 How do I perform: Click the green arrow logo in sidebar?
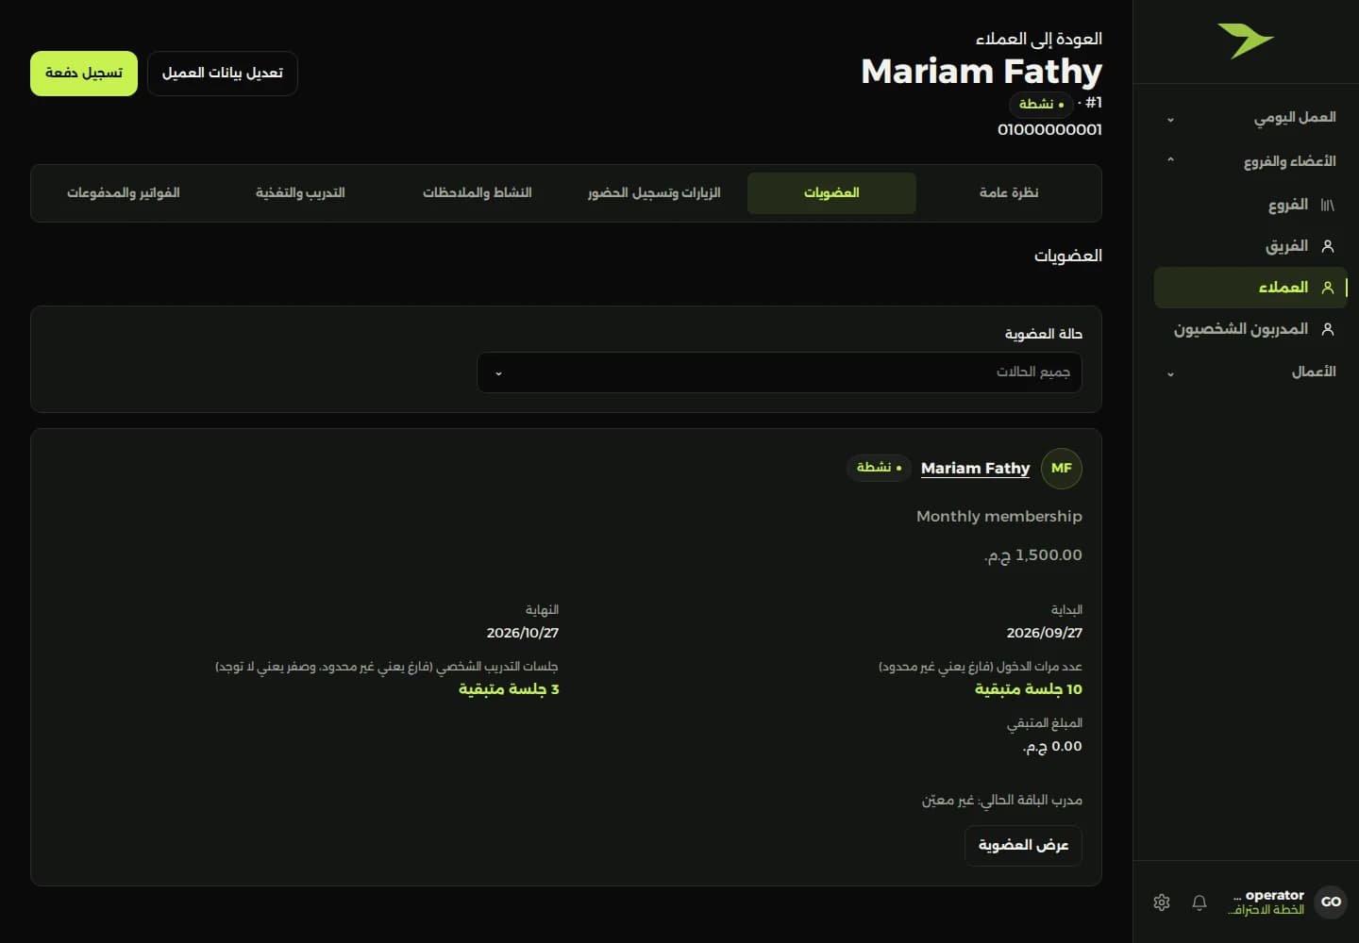click(x=1246, y=41)
